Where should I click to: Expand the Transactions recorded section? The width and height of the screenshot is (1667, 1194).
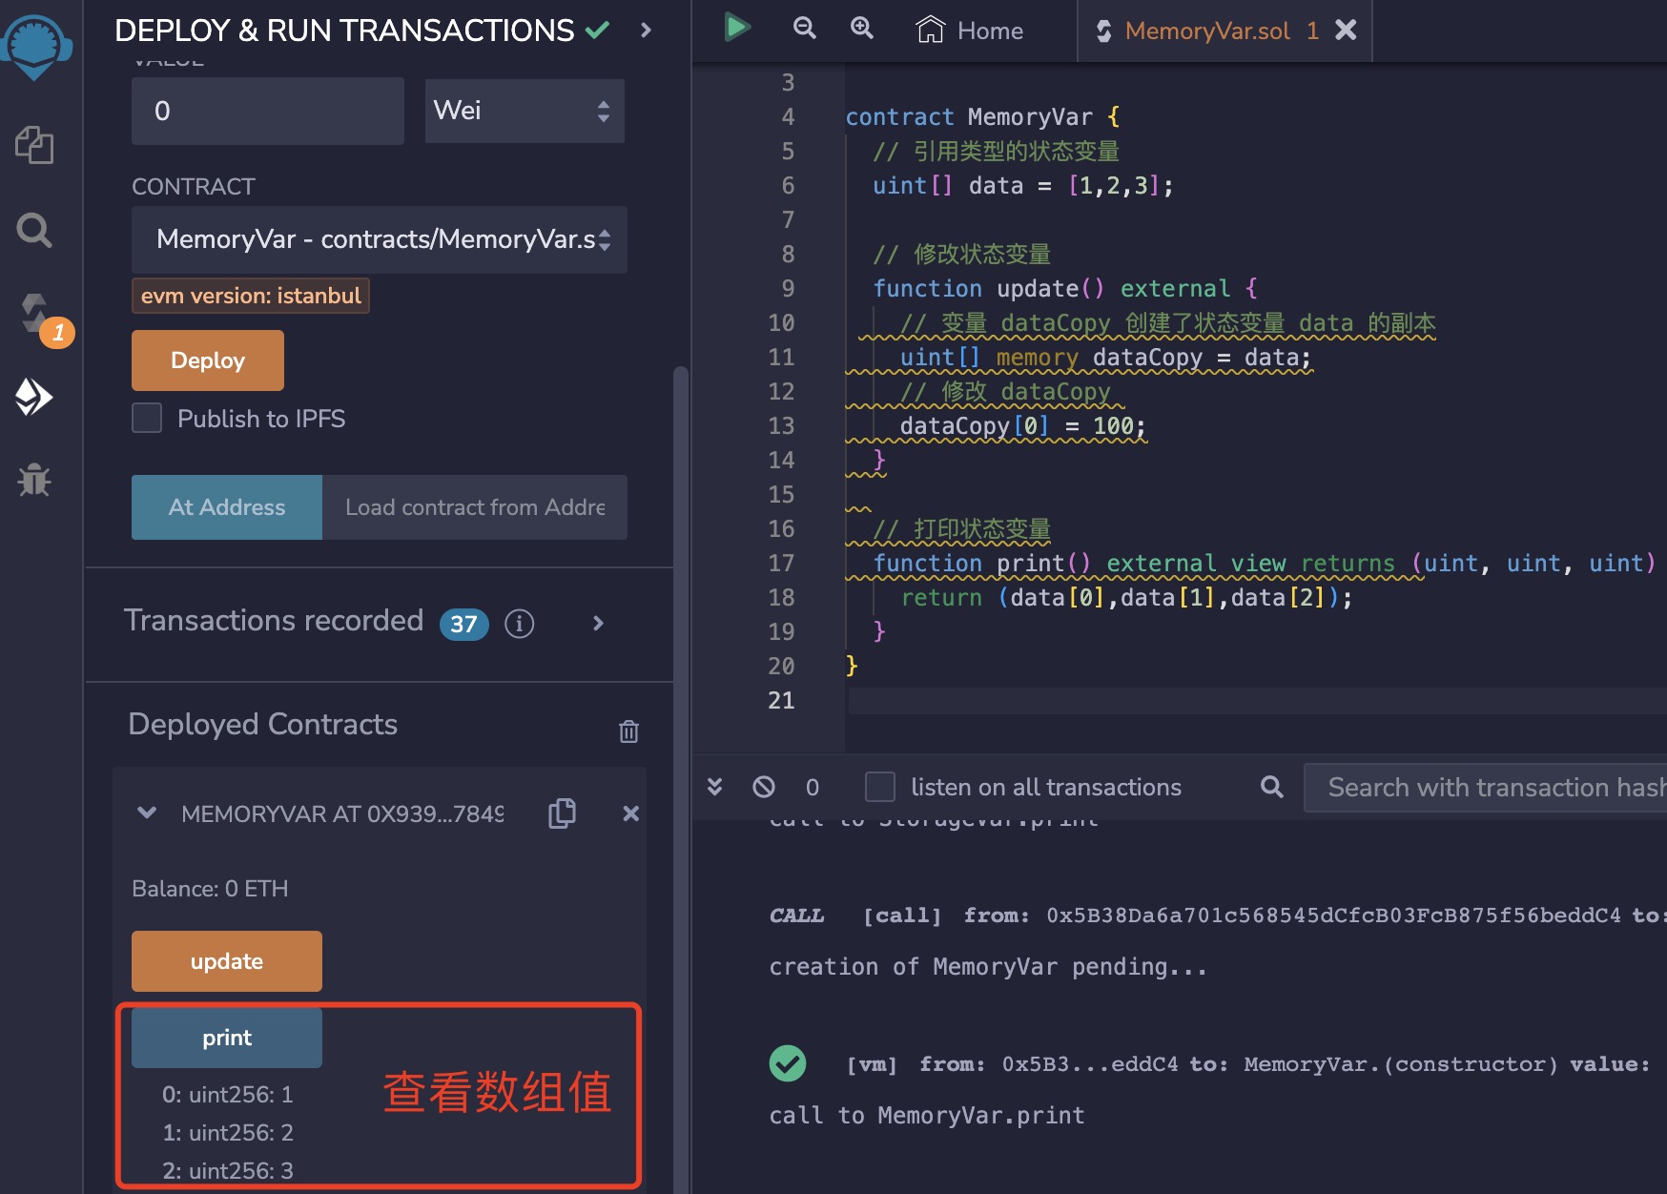tap(598, 624)
